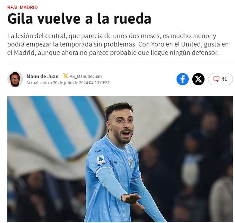Screen dimensions: 235x223
Task: Click the player's outstretched hand
Action: click(132, 200)
